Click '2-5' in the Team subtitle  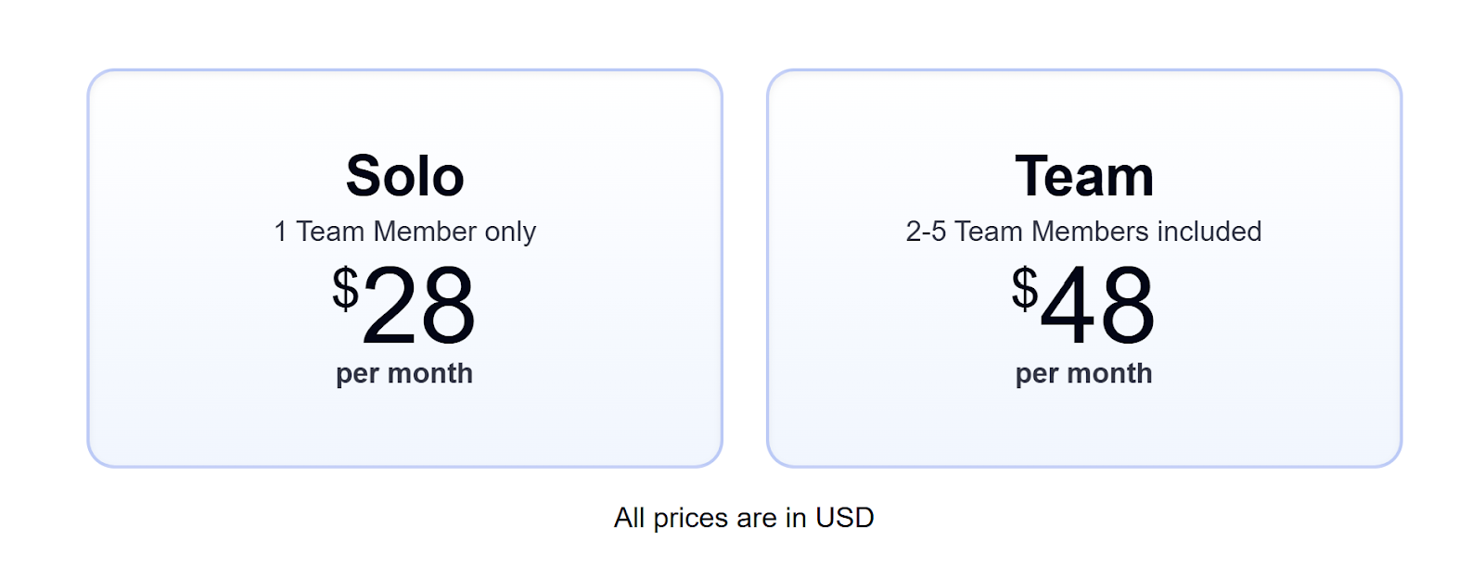pyautogui.click(x=926, y=232)
